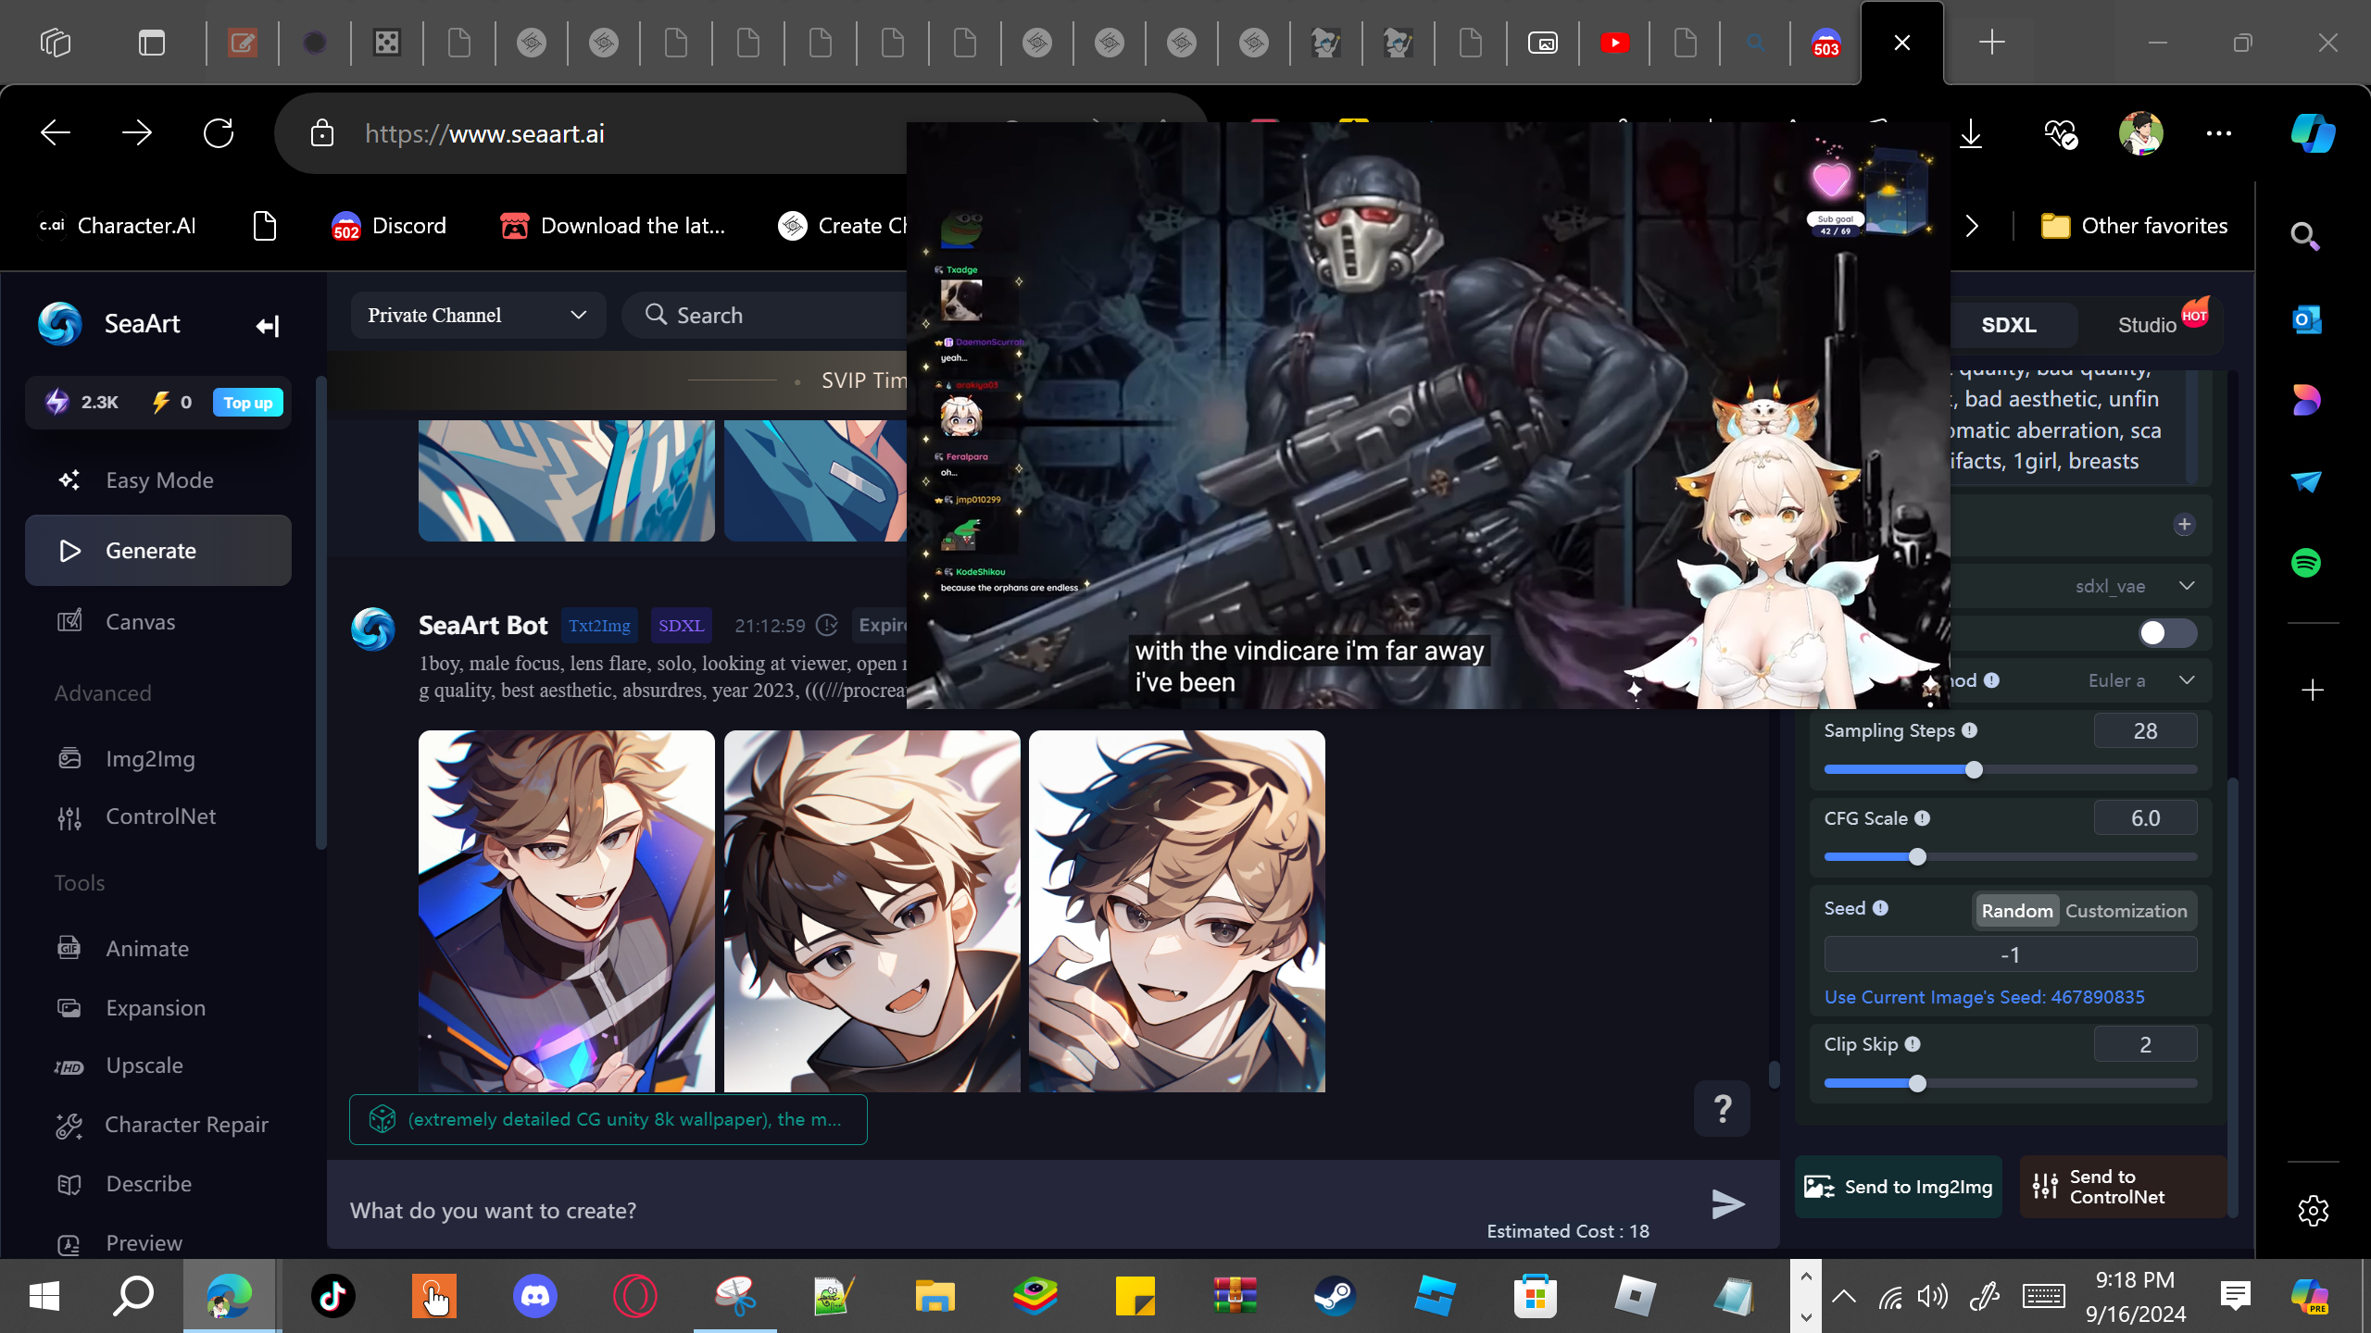This screenshot has width=2371, height=1333.
Task: Open the Discord bookmark
Action: pos(389,226)
